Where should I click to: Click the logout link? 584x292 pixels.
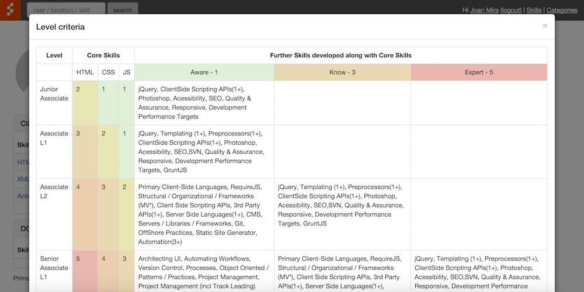(x=510, y=10)
